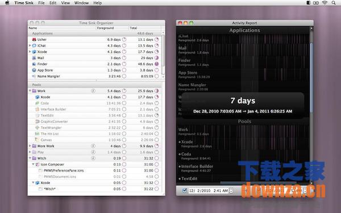Click the start date field 12/2/2010
Screen dimensions: 341x213
(x=209, y=191)
